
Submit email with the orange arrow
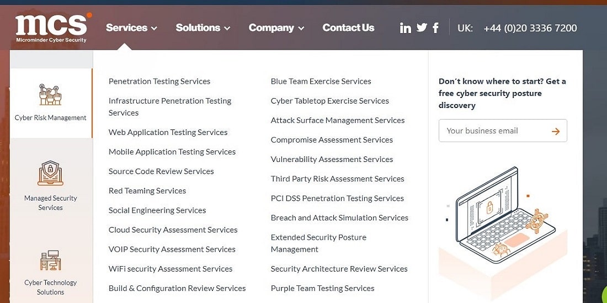[x=555, y=131]
